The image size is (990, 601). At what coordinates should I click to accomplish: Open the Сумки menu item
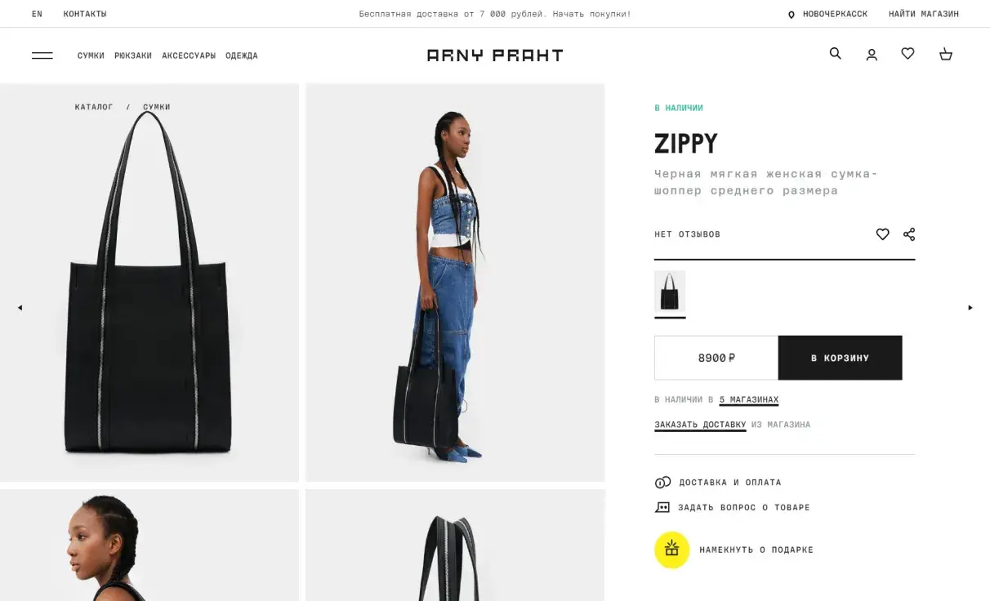pyautogui.click(x=91, y=56)
